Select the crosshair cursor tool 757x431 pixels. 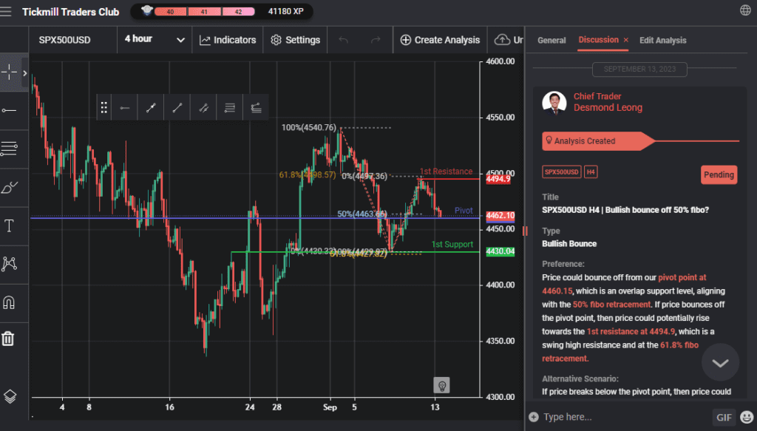tap(9, 72)
